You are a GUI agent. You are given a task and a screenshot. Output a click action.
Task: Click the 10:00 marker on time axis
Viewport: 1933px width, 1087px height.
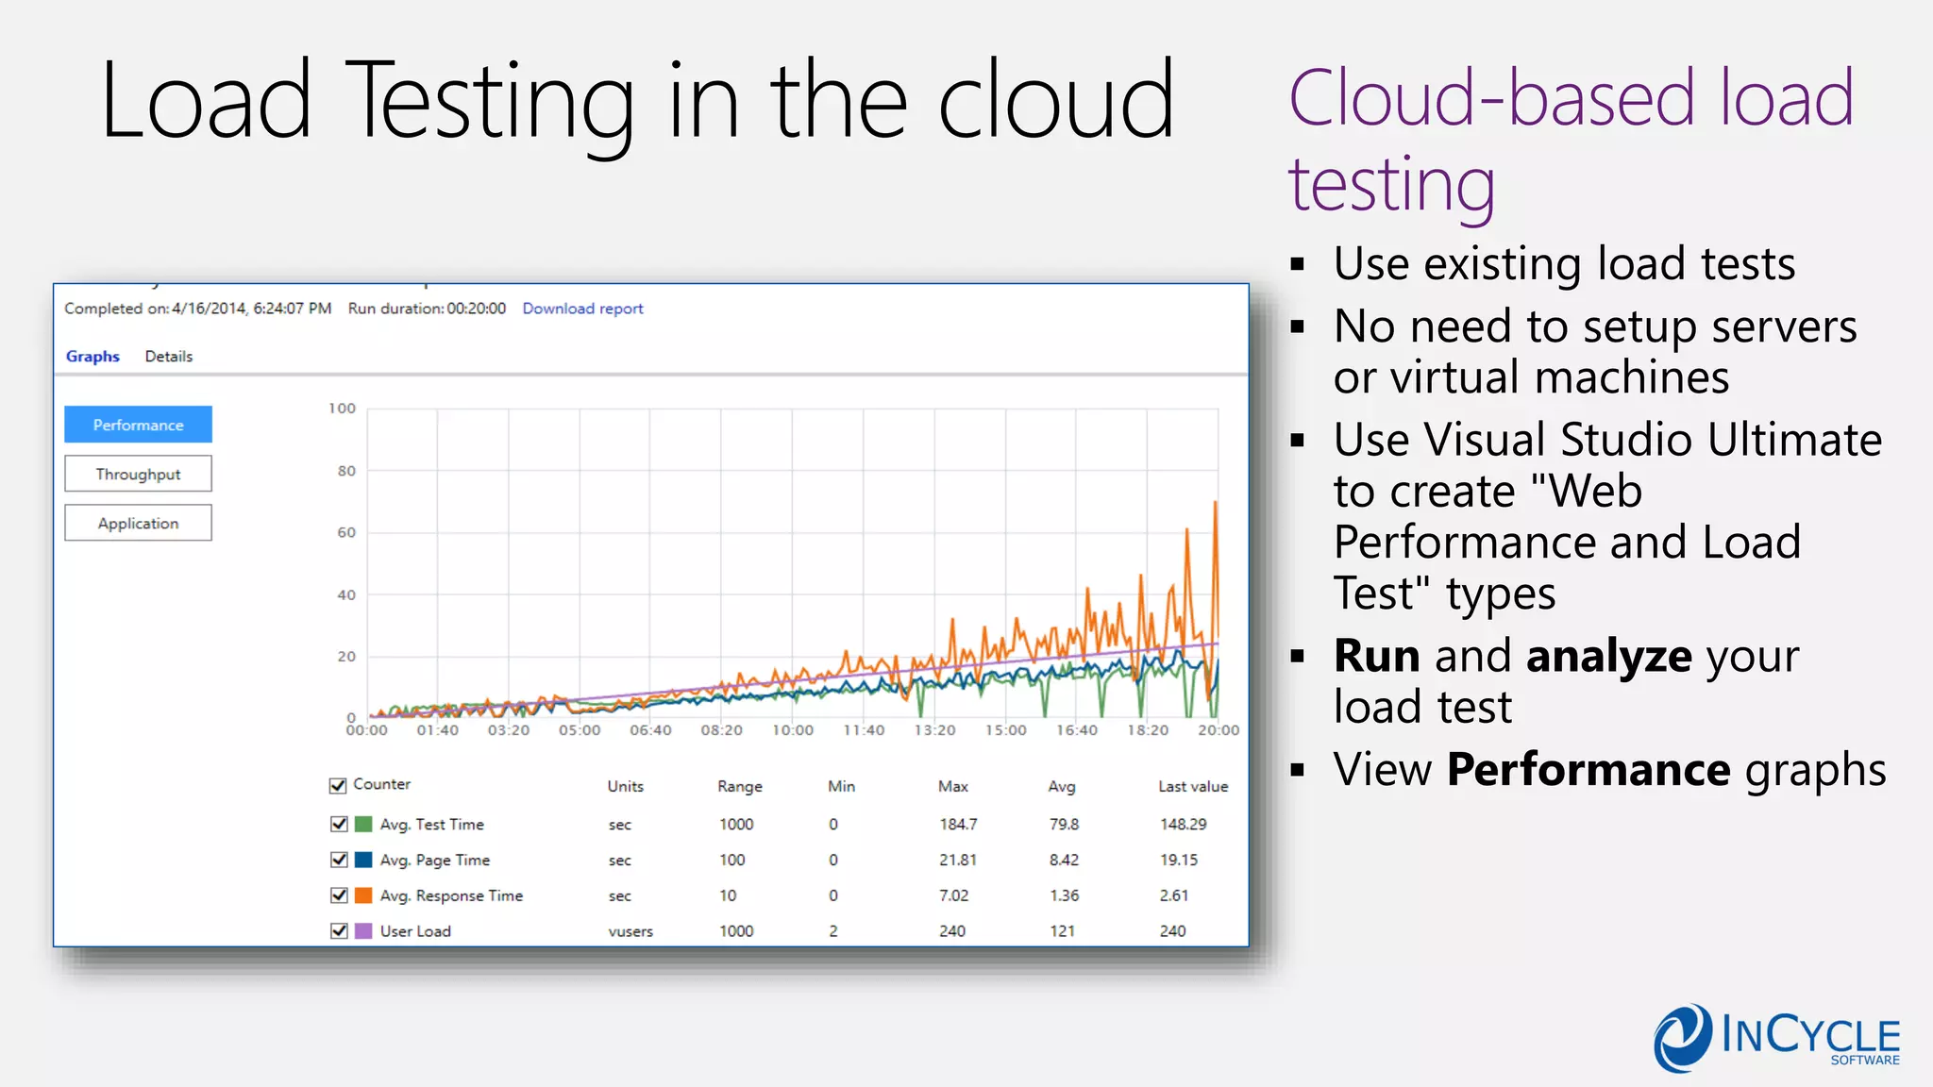[792, 730]
